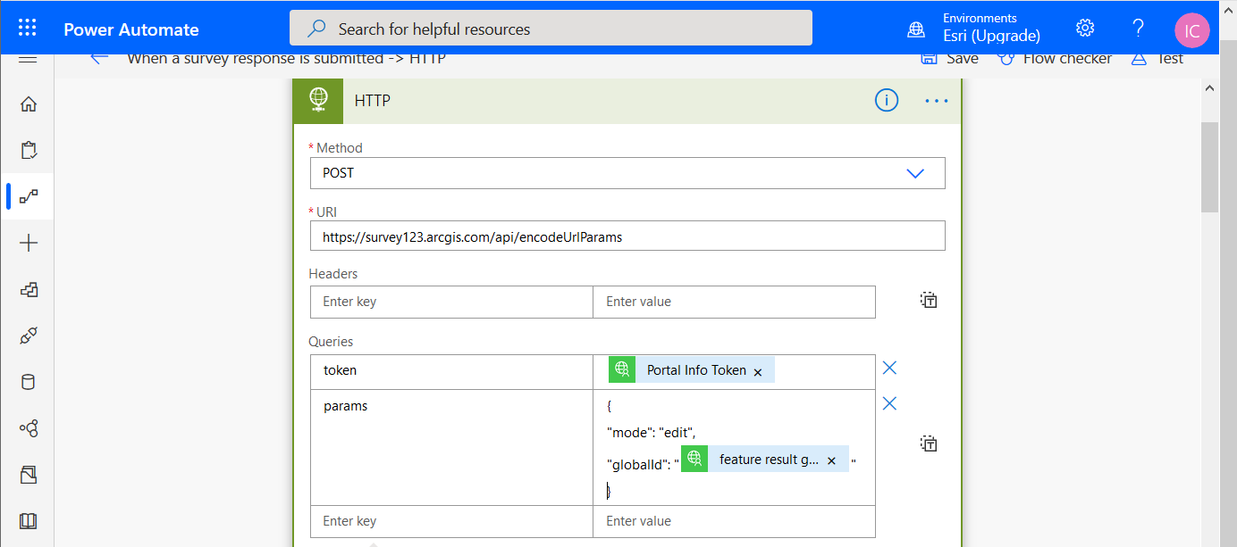1237x547 pixels.
Task: Open Power Automate settings gear
Action: (x=1084, y=28)
